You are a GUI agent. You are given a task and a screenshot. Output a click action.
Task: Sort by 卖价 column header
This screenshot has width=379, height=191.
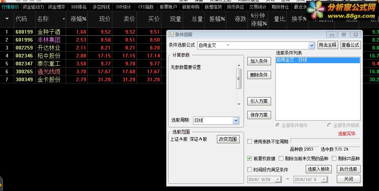pos(129,19)
